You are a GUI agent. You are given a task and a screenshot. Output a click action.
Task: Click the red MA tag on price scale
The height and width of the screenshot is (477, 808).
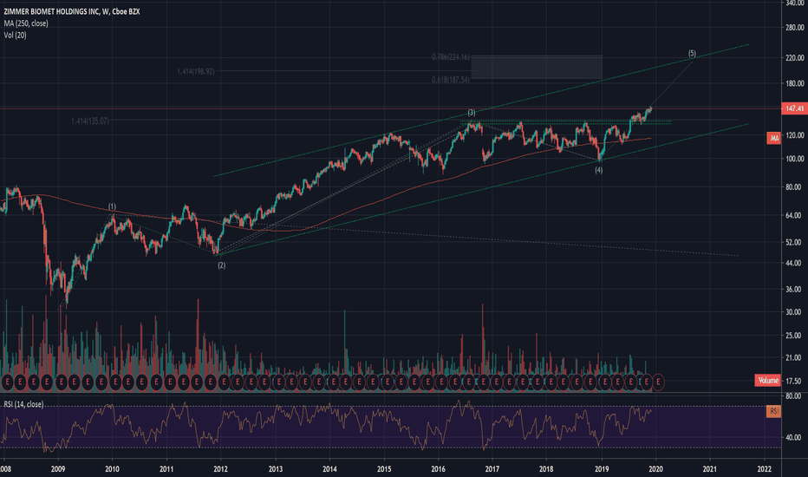[773, 138]
